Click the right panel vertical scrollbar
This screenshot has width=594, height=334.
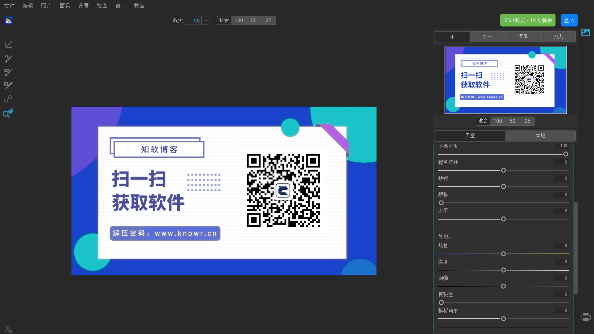pyautogui.click(x=576, y=248)
